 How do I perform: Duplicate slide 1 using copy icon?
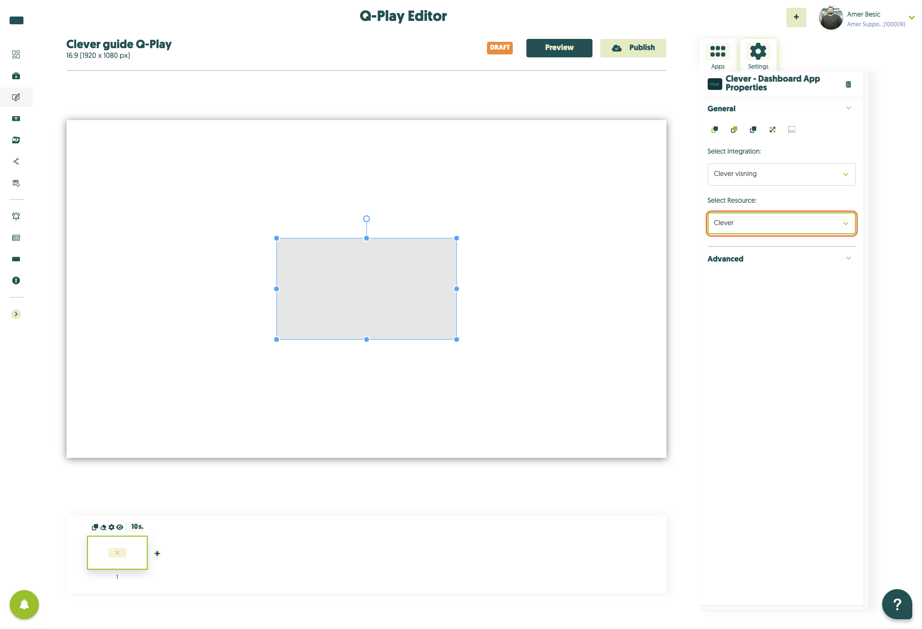tap(95, 527)
